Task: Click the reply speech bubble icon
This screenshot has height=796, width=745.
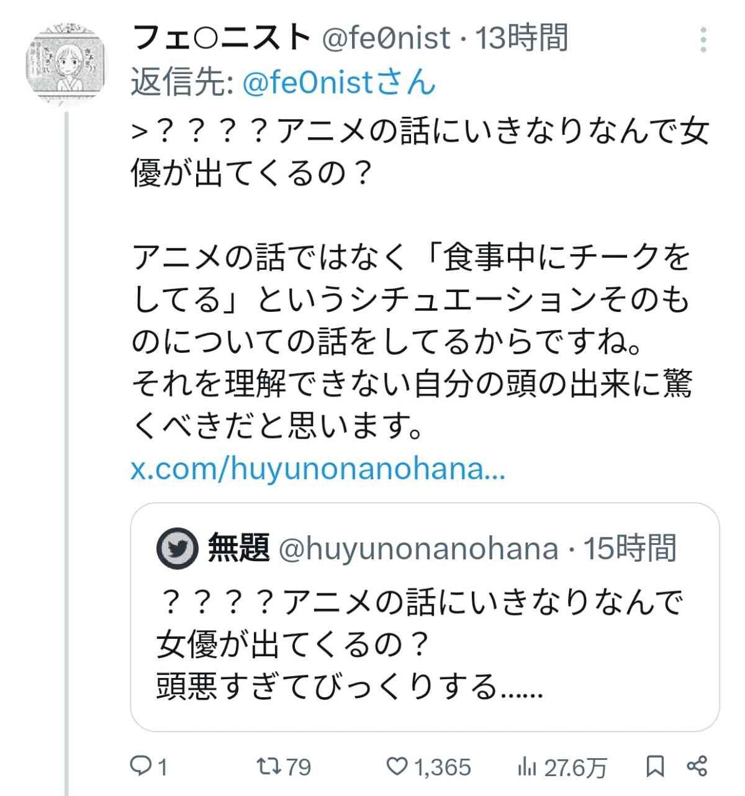Action: [x=140, y=766]
